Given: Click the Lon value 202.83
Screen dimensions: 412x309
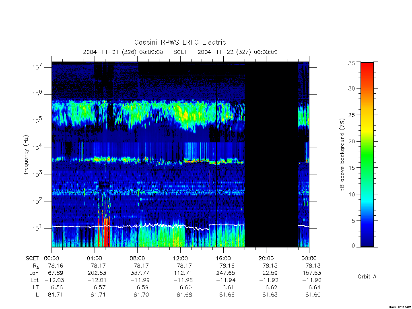Looking at the screenshot, I should pos(98,273).
